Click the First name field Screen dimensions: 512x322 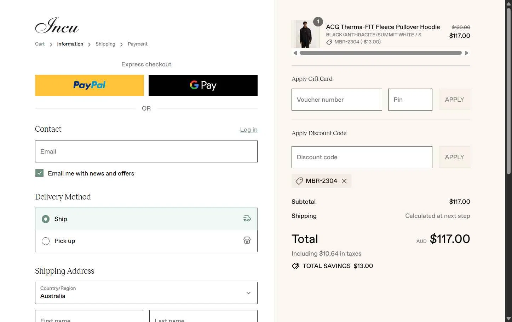89,316
